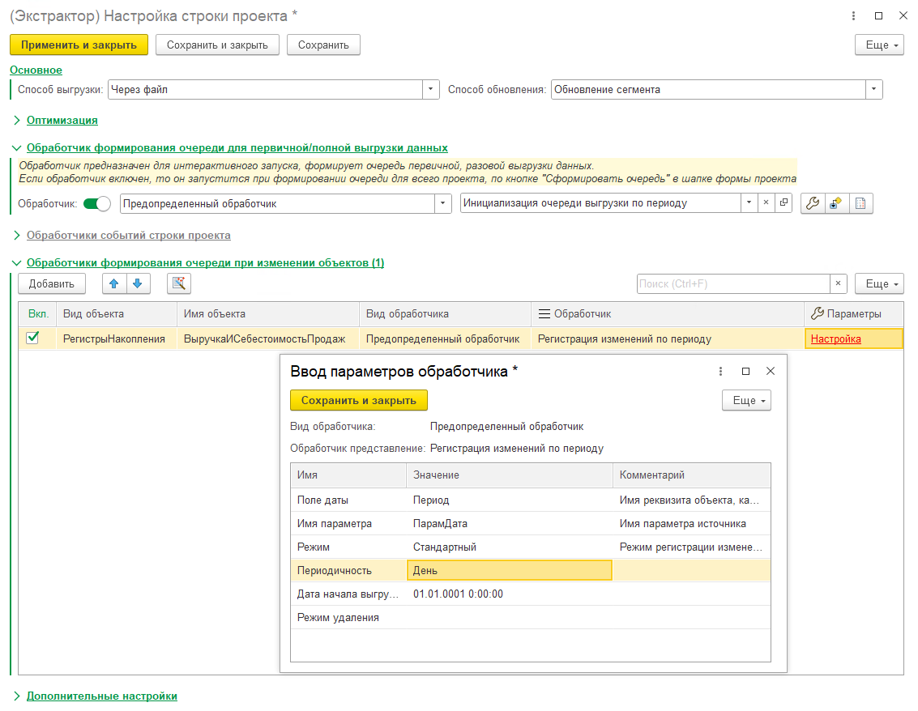Viewport: 918px width, 711px height.
Task: Open the dialog's three-dot menu
Action: point(720,372)
